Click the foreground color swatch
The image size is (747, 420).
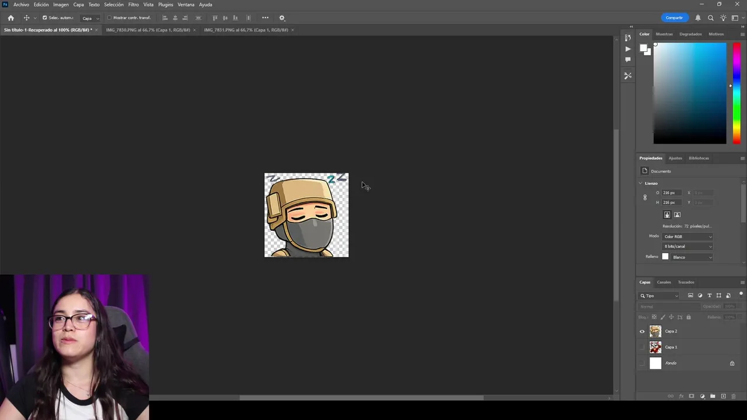pos(643,48)
